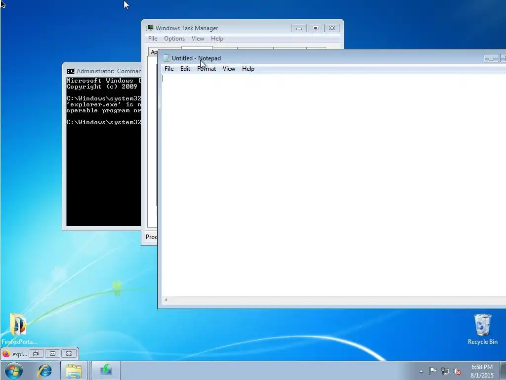Select the FirefoxPorta... desktop folder icon
Image resolution: width=506 pixels, height=380 pixels.
[x=19, y=329]
